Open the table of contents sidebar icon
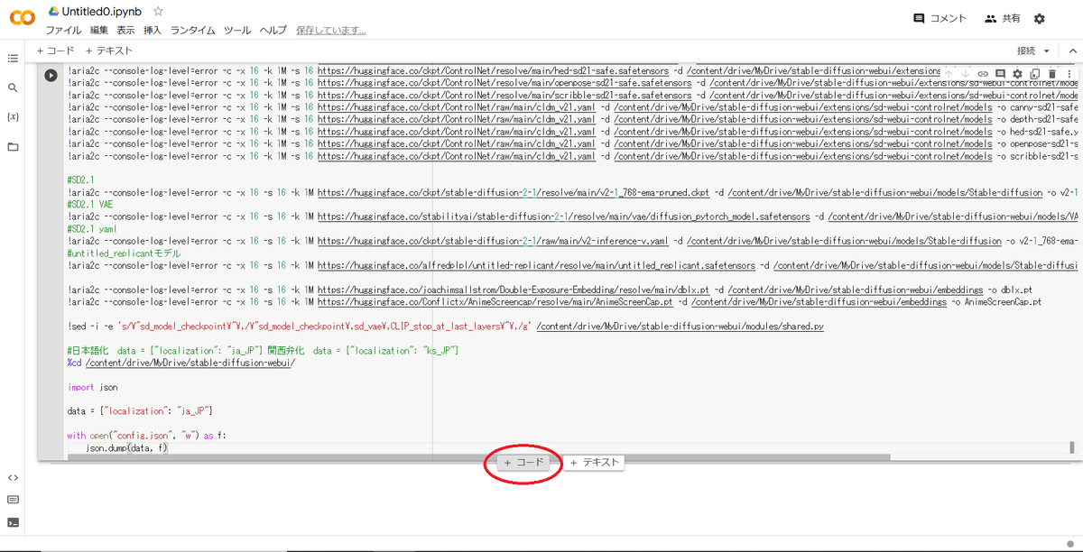 pyautogui.click(x=13, y=59)
